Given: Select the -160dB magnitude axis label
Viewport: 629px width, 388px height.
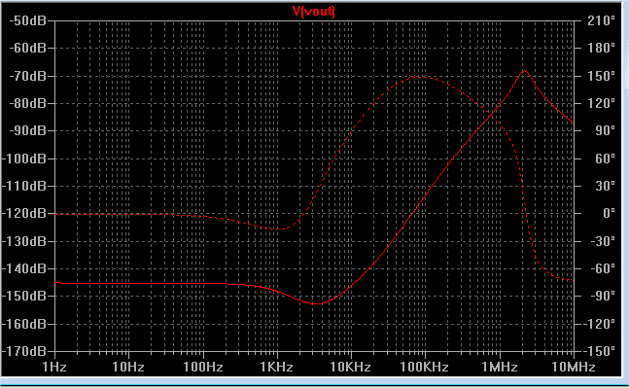Looking at the screenshot, I should coord(24,324).
